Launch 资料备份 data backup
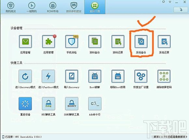Viewport: 189px width, 140px height. coord(95,42)
